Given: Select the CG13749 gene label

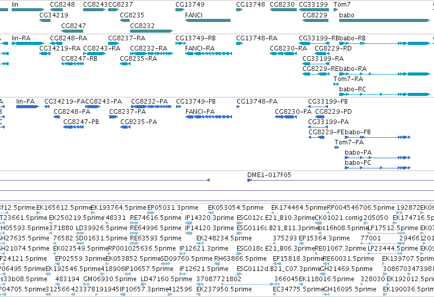Looking at the screenshot, I should (x=190, y=5).
